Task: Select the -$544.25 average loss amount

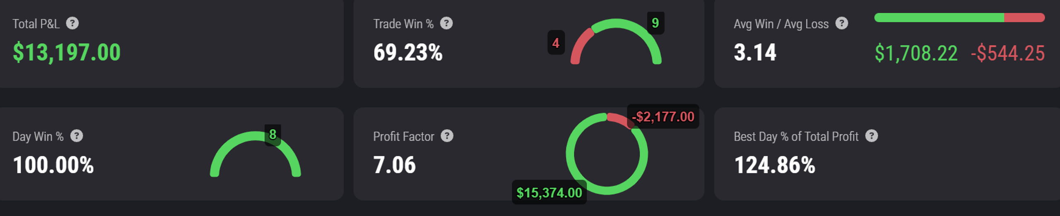Action: (1008, 53)
